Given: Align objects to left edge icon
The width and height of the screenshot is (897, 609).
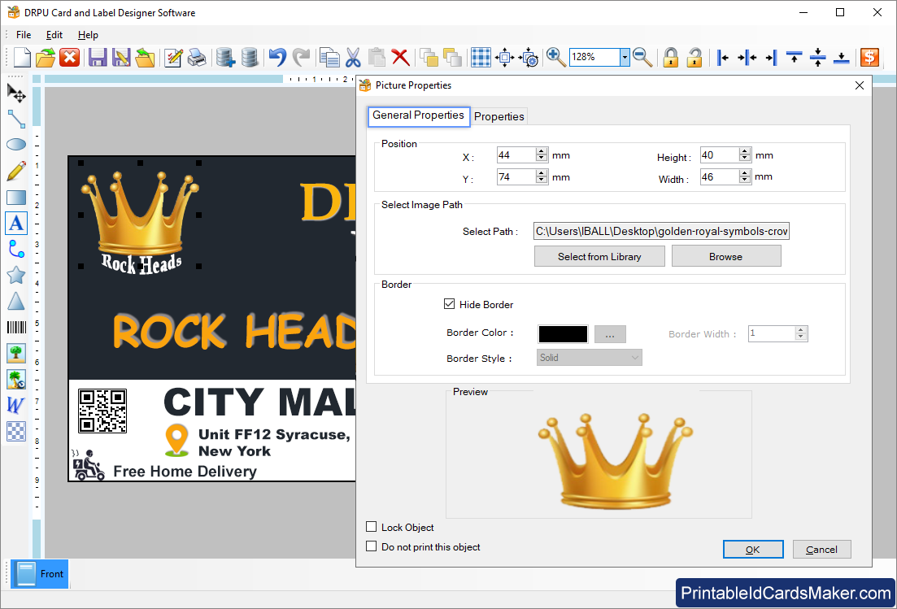Looking at the screenshot, I should [x=723, y=57].
